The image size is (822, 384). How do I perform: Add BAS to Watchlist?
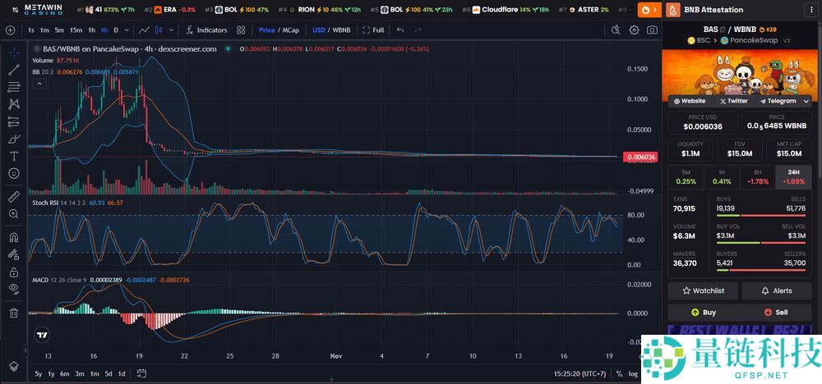[x=702, y=290]
